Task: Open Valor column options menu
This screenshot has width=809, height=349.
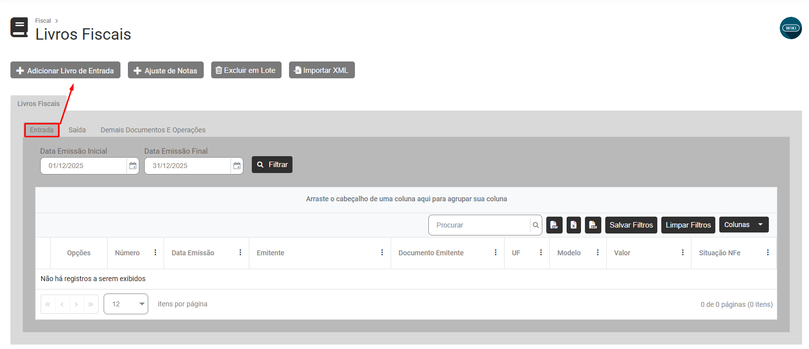Action: click(683, 253)
